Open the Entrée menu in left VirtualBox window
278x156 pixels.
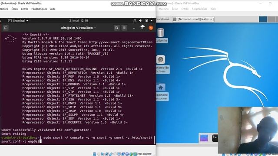[24, 9]
